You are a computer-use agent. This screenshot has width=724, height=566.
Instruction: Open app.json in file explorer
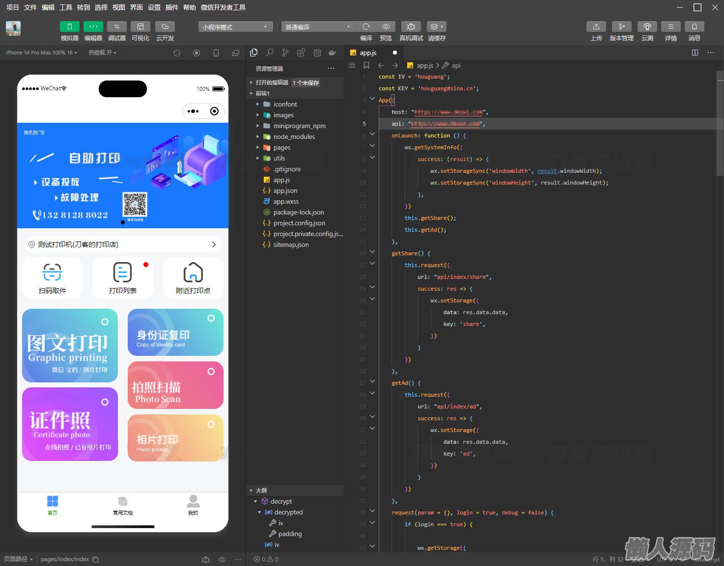[x=285, y=190]
